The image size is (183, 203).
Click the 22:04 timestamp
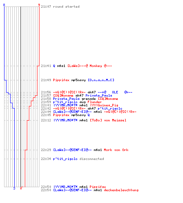tap(46, 112)
